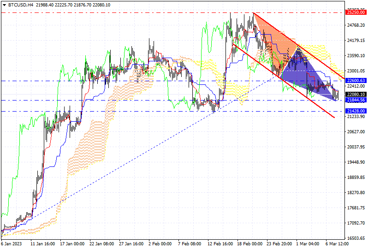
Task: Click the 7 Feb 08:00 time label
Action: click(190, 244)
